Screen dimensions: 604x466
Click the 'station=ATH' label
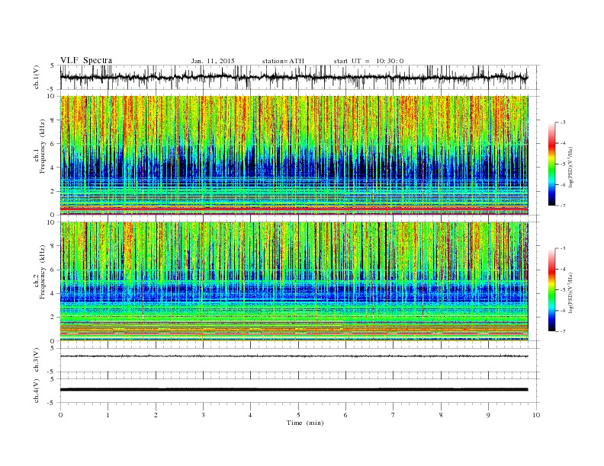point(283,61)
